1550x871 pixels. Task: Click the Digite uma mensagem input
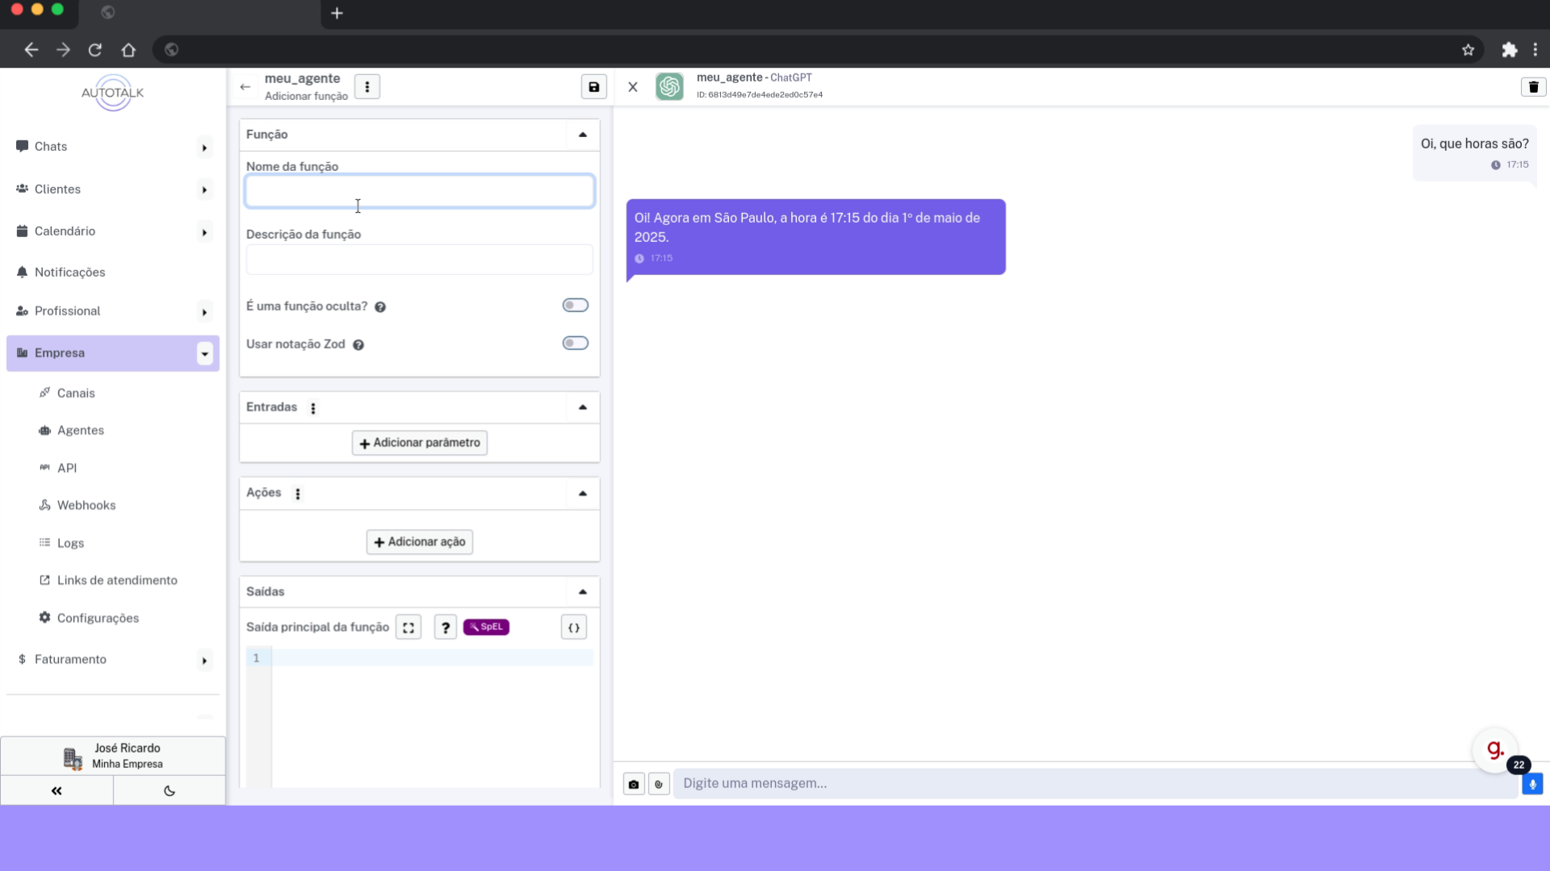tap(1095, 783)
